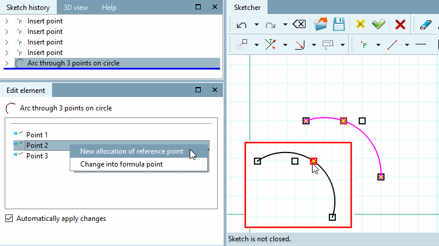Select the insert point P tool
439x246 pixels.
(364, 45)
